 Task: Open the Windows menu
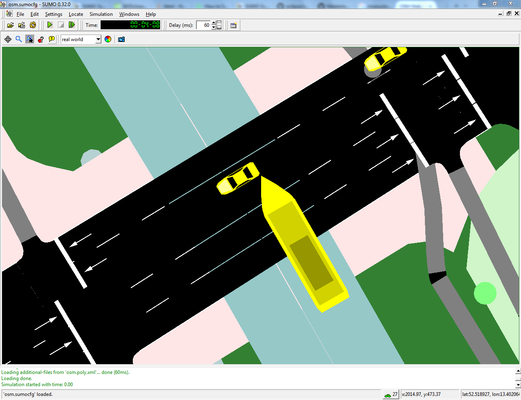(129, 14)
